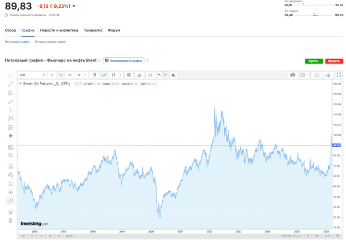The height and width of the screenshot is (241, 346).
Task: Collapse the Brent Oil Futures legend
Action: (x=20, y=84)
